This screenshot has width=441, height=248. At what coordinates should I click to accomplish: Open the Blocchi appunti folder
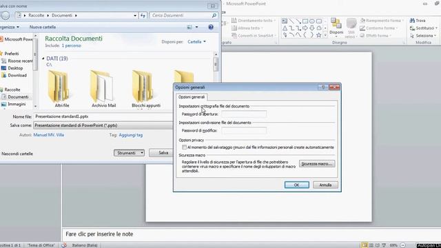[x=145, y=89]
